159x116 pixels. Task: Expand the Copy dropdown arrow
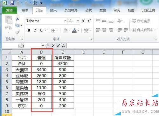21,25
